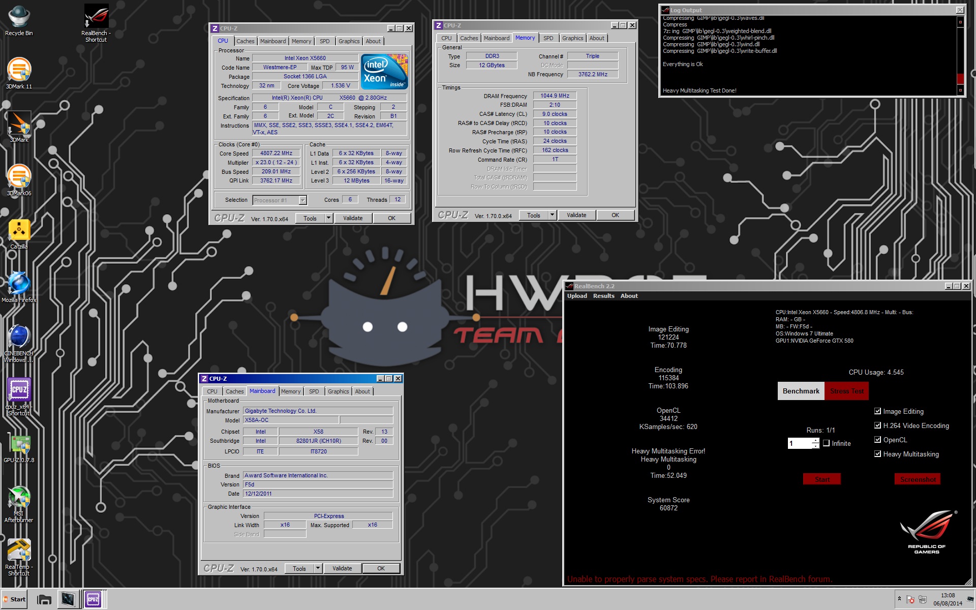Open cpuz_x64 shortcut on the desktop

click(19, 396)
